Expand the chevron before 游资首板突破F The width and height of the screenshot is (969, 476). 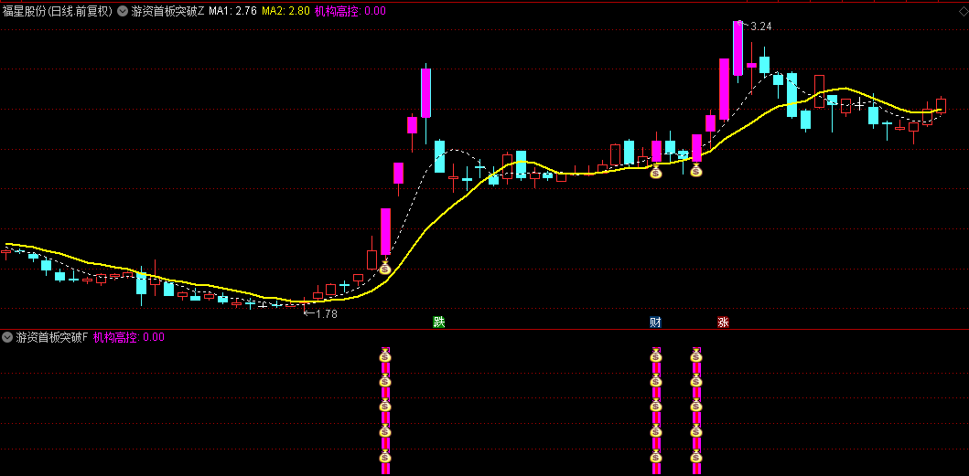(x=7, y=337)
